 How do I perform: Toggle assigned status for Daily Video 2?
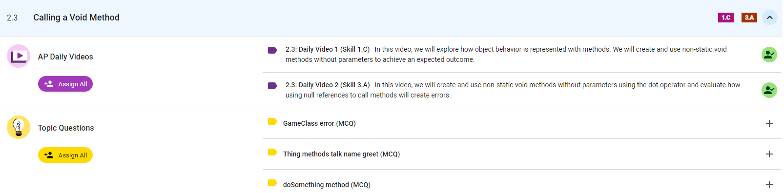pos(769,90)
